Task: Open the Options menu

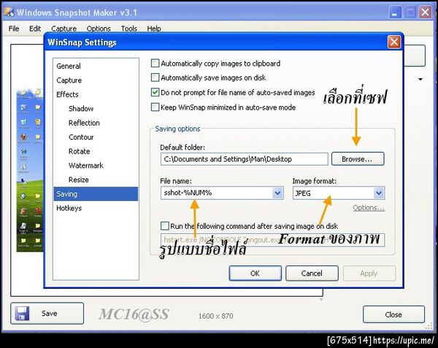Action: point(99,29)
